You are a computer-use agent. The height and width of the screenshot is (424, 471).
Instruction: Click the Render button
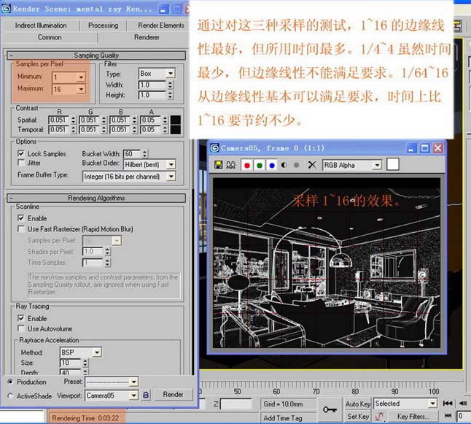(173, 394)
